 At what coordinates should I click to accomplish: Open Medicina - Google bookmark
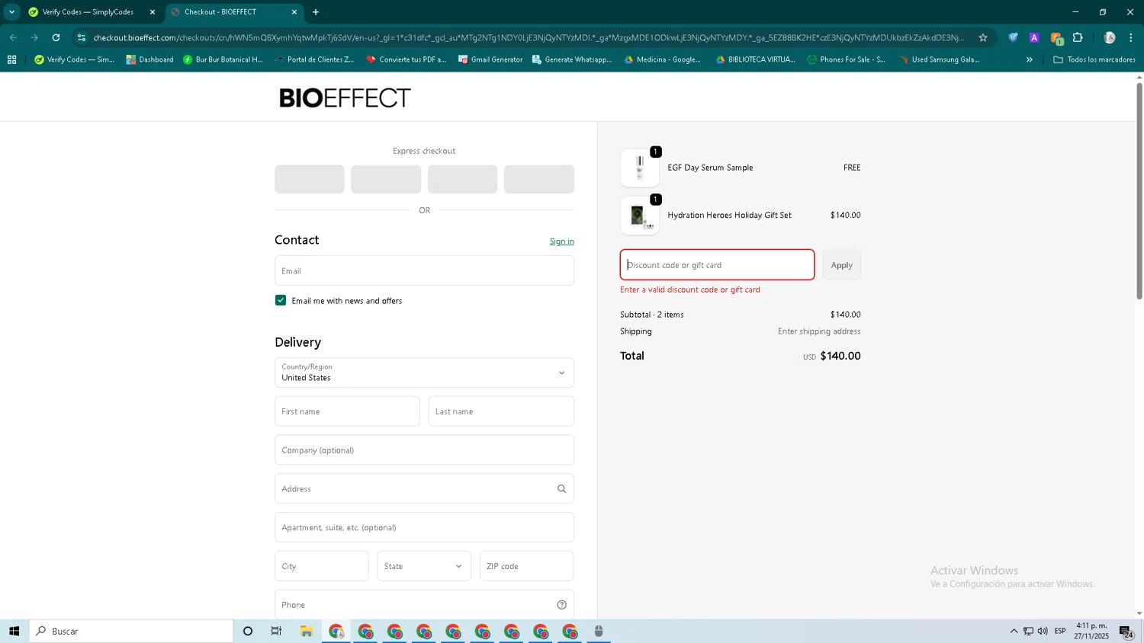pyautogui.click(x=662, y=59)
